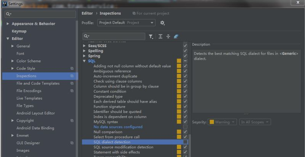The image size is (305, 157).
Task: Expand the Color Scheme node
Action: click(x=13, y=61)
